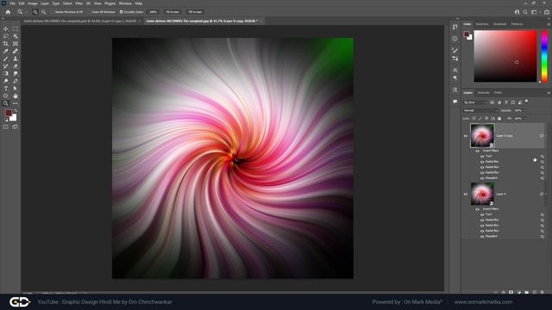Select the Move tool
Viewport: 552px width, 310px height.
(x=6, y=28)
